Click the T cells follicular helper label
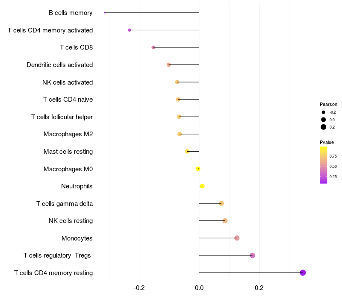Image resolution: width=342 pixels, height=299 pixels. tap(62, 117)
